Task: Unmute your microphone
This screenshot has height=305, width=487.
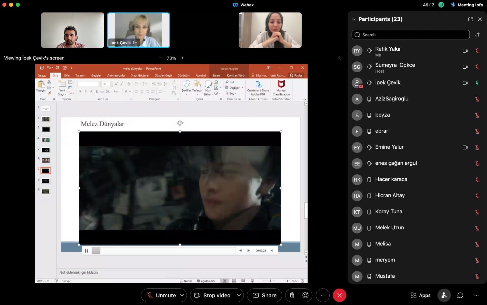Action: 161,295
